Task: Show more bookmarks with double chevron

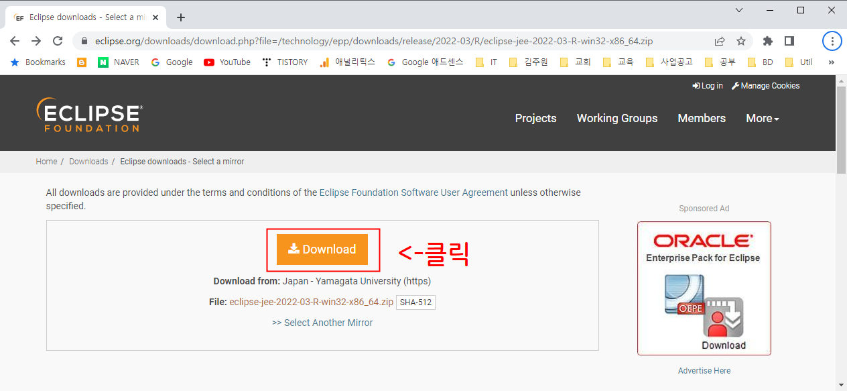Action: click(x=832, y=62)
